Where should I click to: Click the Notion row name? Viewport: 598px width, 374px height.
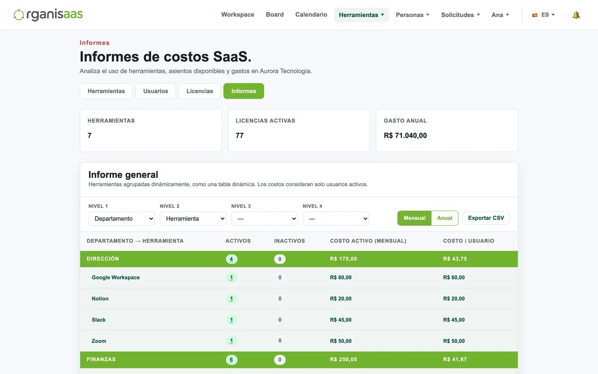(x=100, y=299)
